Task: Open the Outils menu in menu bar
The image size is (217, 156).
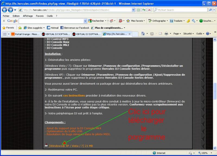Action: click(x=50, y=16)
